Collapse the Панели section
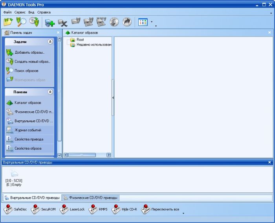Screen dimensions: 275x223 (50, 92)
